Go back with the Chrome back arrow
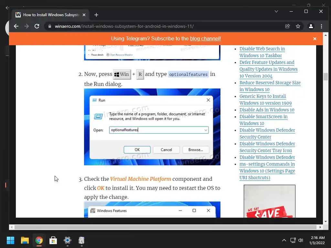331x248 pixels. point(16,26)
